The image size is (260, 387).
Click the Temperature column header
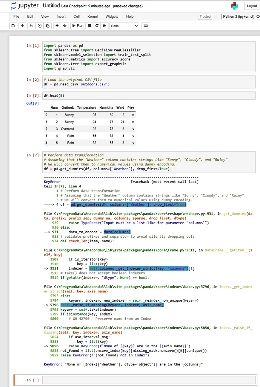click(x=86, y=108)
